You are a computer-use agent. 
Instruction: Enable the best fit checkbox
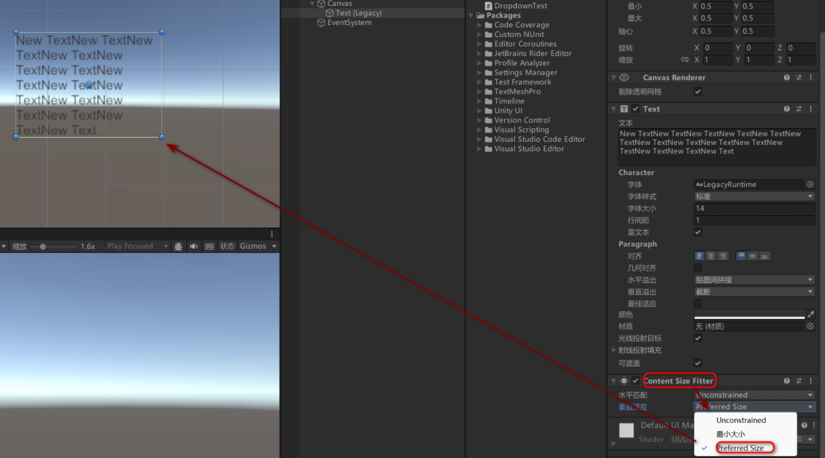[698, 304]
